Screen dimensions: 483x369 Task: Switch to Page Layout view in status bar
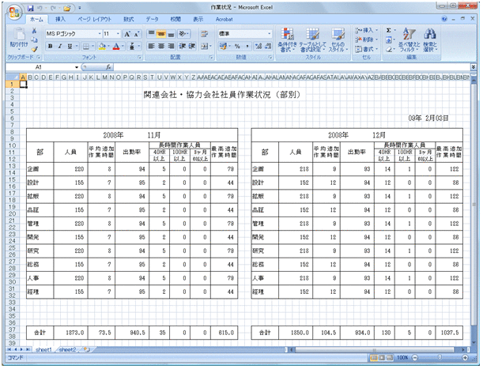(x=382, y=358)
